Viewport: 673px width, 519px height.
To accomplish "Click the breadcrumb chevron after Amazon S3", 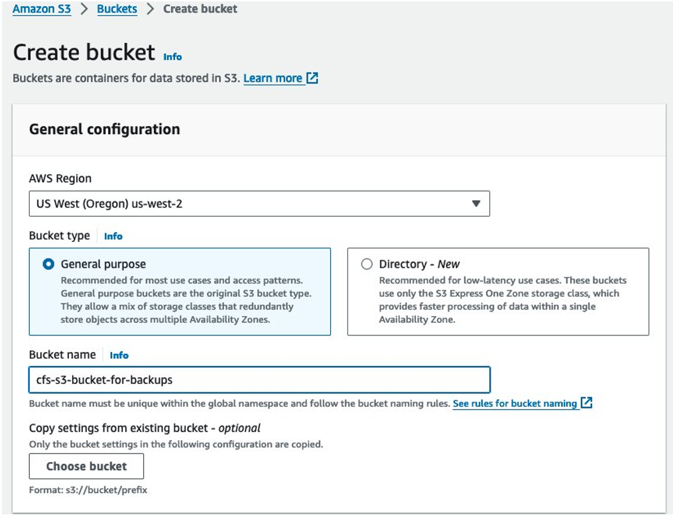I will (x=84, y=10).
